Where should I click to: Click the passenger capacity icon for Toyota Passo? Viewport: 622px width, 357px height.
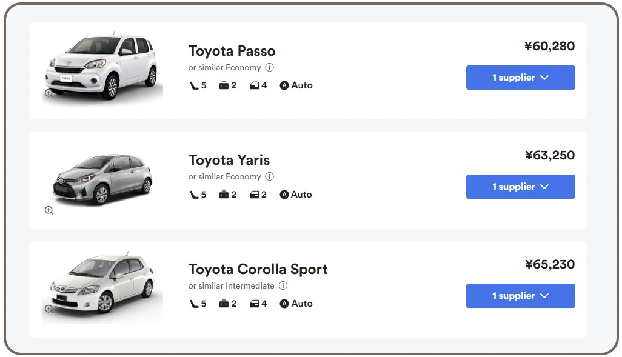(x=195, y=85)
